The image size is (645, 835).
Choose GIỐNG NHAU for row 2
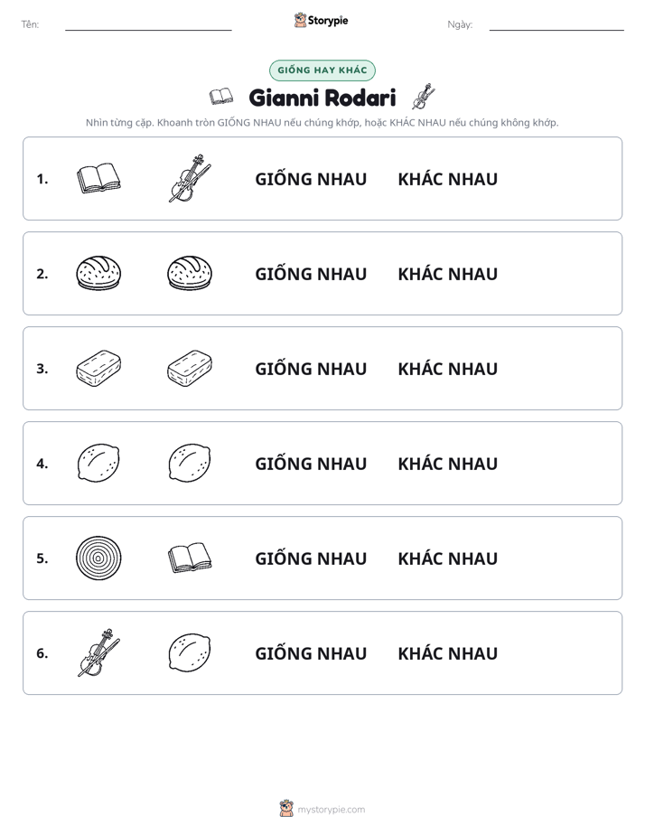[x=311, y=274]
